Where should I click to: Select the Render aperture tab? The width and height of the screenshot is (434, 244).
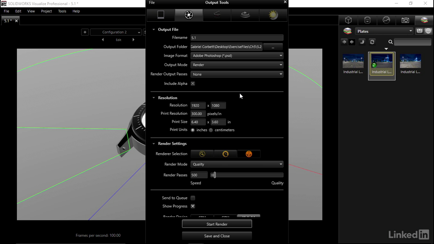189,15
